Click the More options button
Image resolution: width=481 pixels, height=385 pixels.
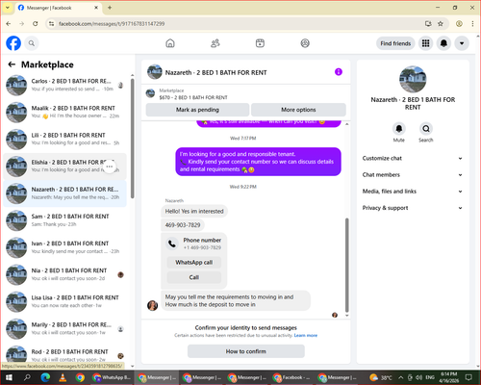pyautogui.click(x=298, y=110)
